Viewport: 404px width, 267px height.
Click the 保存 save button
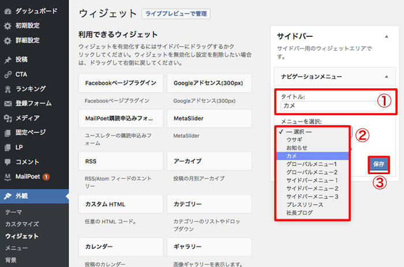tap(379, 164)
